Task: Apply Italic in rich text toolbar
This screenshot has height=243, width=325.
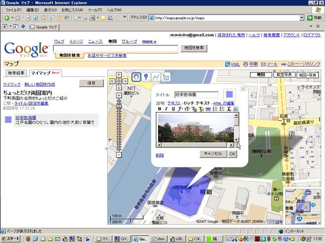Action: click(166, 109)
